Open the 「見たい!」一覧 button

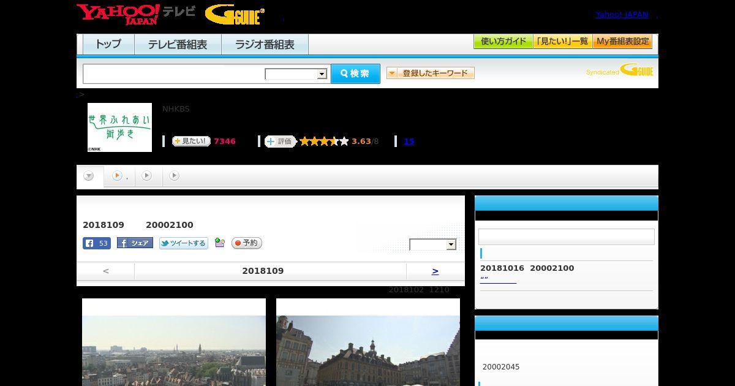point(562,42)
